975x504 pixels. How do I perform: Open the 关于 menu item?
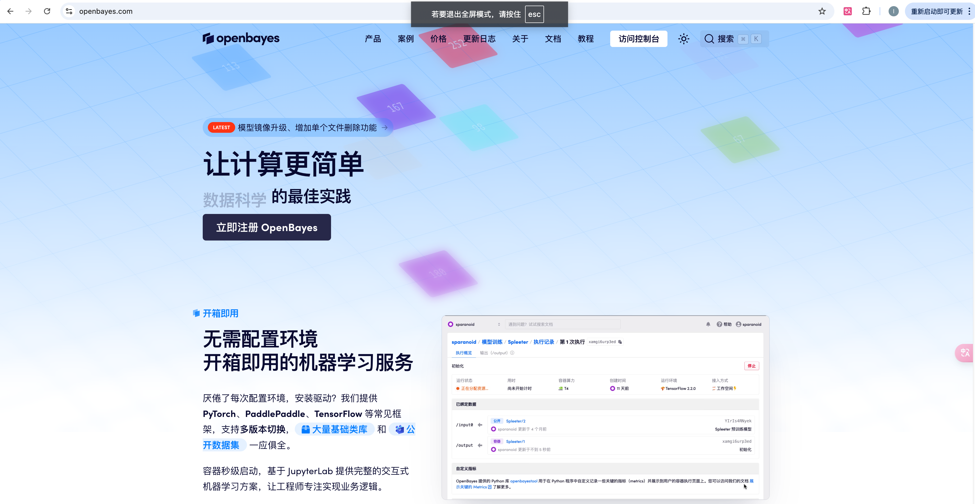520,39
